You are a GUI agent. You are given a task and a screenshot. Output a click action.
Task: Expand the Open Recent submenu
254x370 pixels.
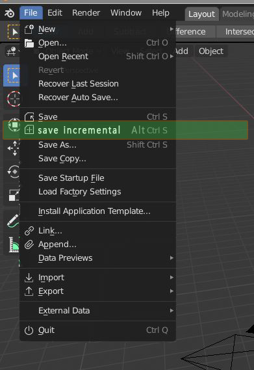(97, 57)
